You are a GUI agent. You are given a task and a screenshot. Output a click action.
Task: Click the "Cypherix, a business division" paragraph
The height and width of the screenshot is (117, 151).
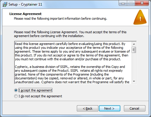click(72, 74)
